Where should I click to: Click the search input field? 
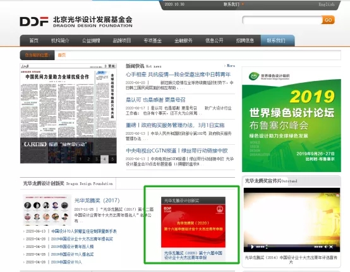282,20
